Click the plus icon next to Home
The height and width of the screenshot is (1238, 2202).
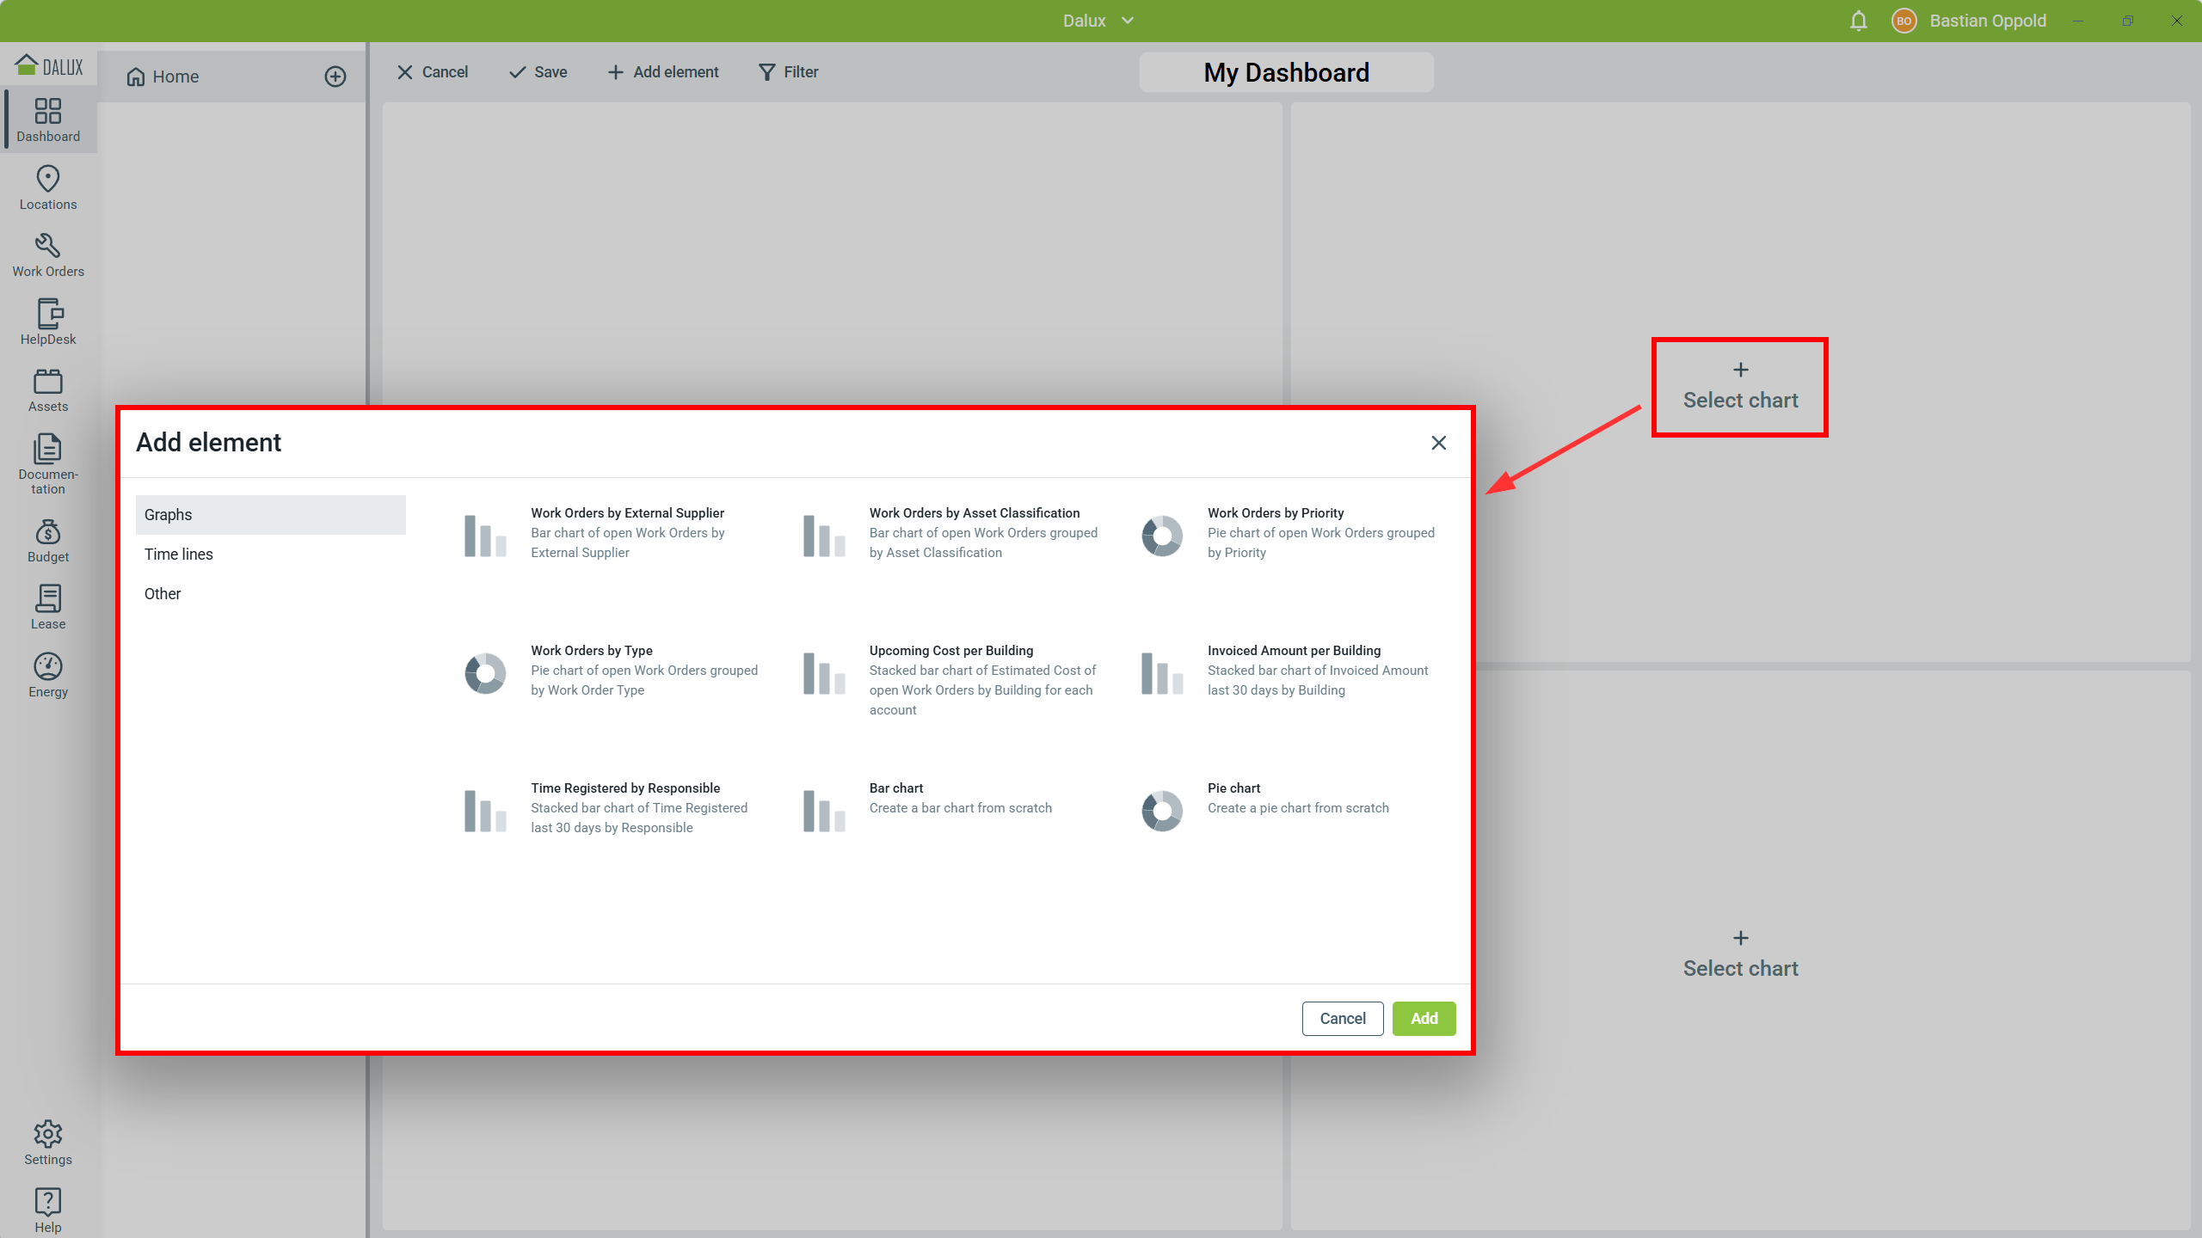[335, 77]
